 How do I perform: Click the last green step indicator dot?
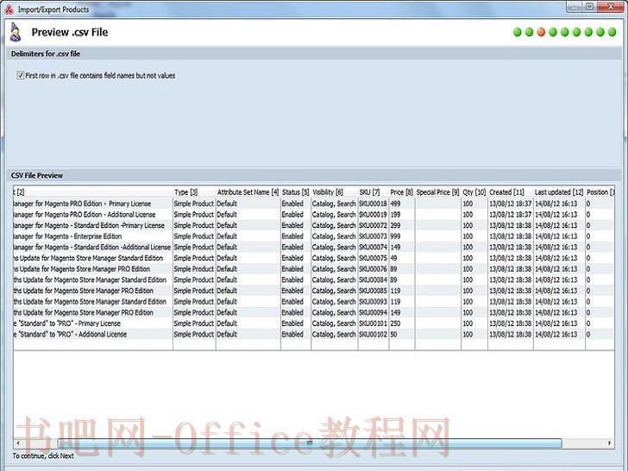tap(612, 32)
